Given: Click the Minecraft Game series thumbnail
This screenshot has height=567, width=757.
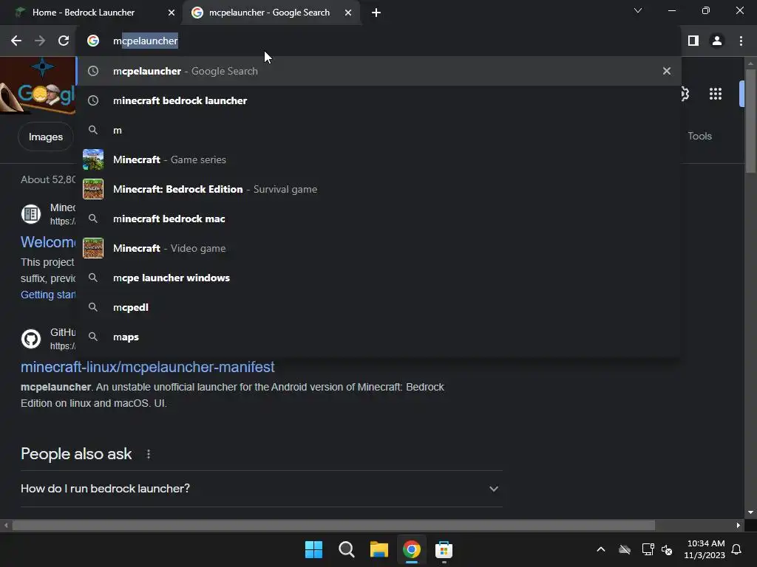Looking at the screenshot, I should click(x=93, y=159).
